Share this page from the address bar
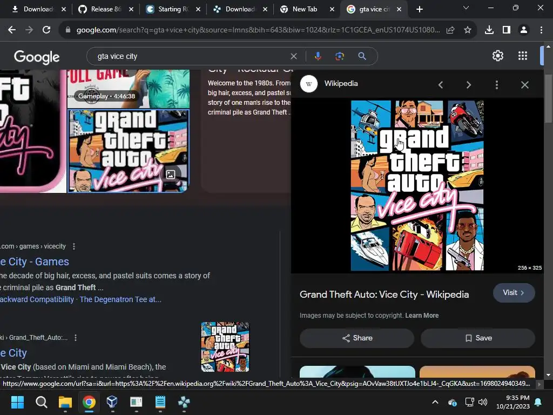 (450, 30)
